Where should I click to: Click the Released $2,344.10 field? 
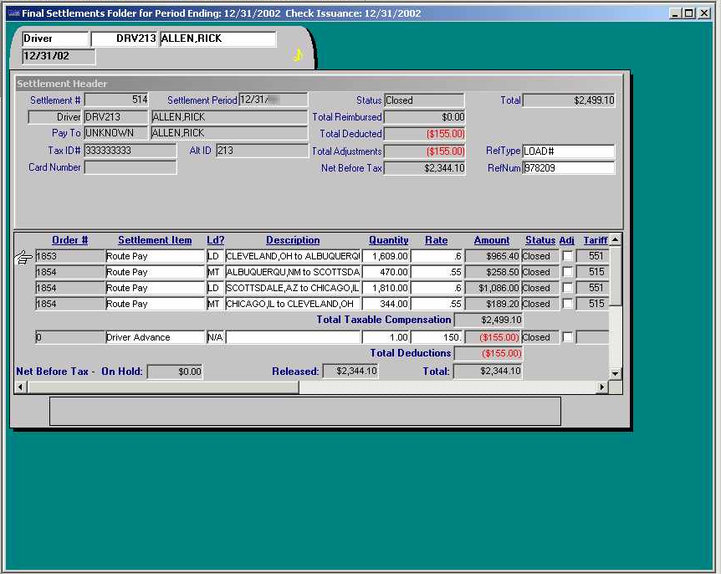pos(350,371)
